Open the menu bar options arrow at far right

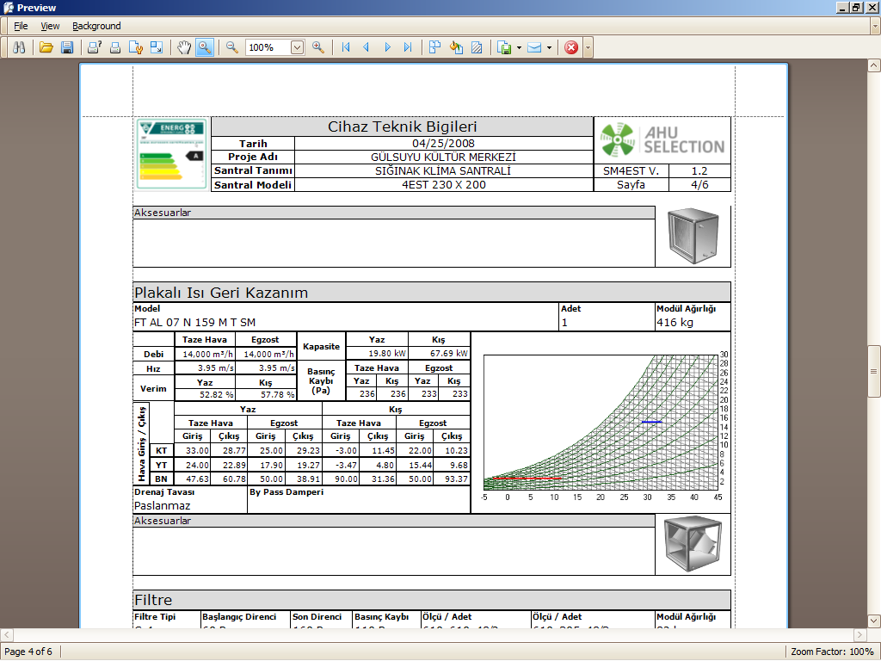coord(875,26)
